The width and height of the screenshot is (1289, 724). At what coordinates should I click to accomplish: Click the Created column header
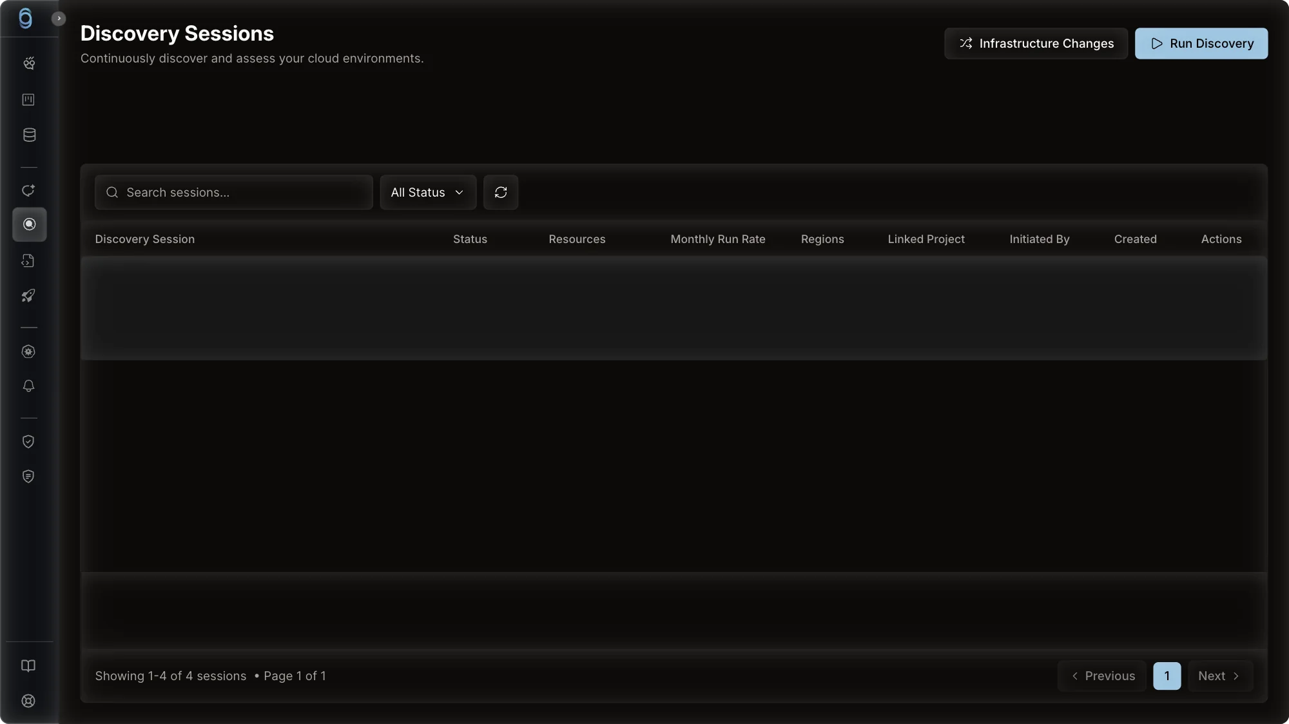click(1136, 239)
